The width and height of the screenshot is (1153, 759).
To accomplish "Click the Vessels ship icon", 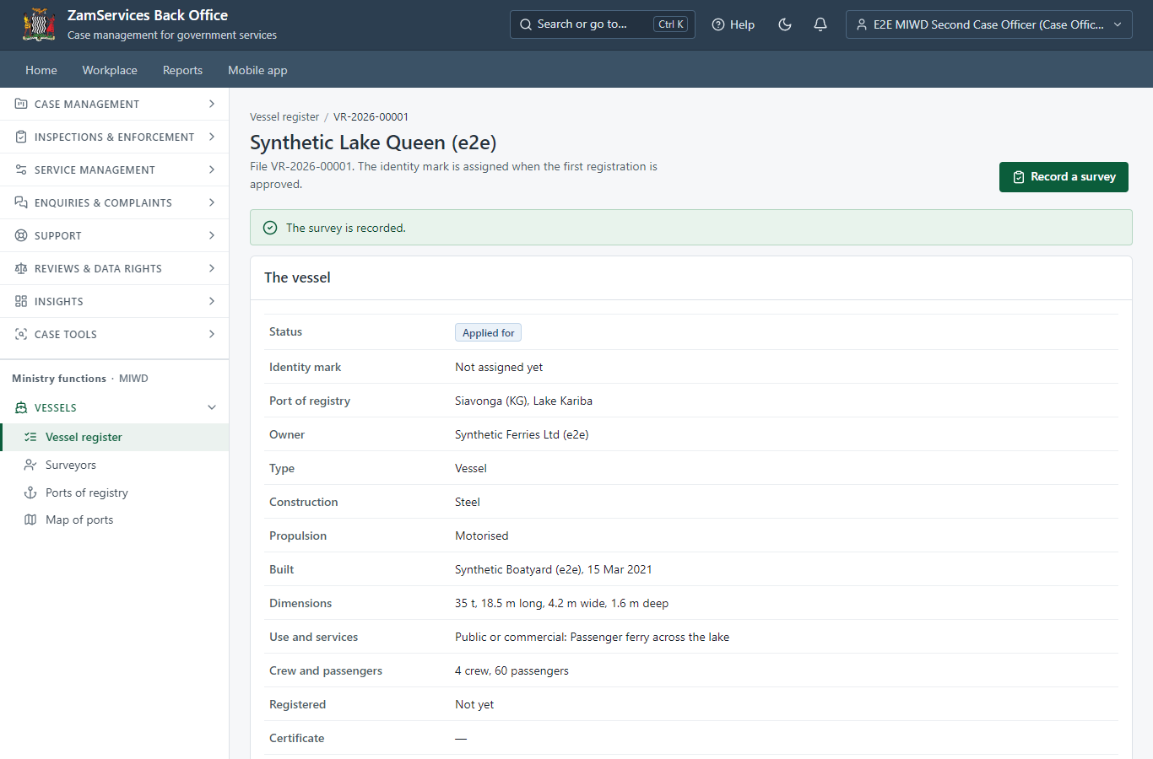I will coord(21,407).
